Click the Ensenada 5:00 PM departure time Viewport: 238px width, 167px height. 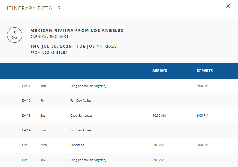click(x=202, y=145)
